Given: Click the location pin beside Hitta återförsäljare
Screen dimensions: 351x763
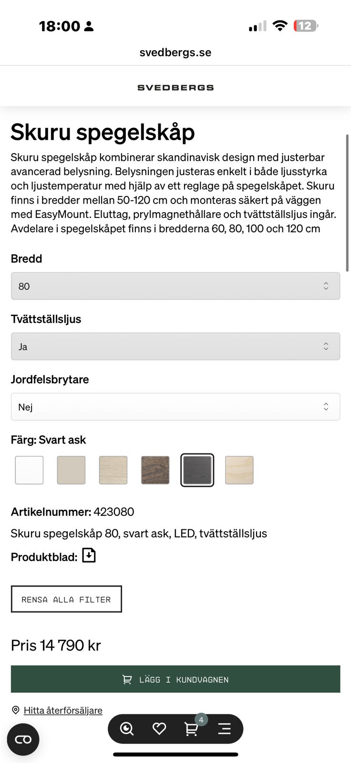Looking at the screenshot, I should (x=15, y=710).
